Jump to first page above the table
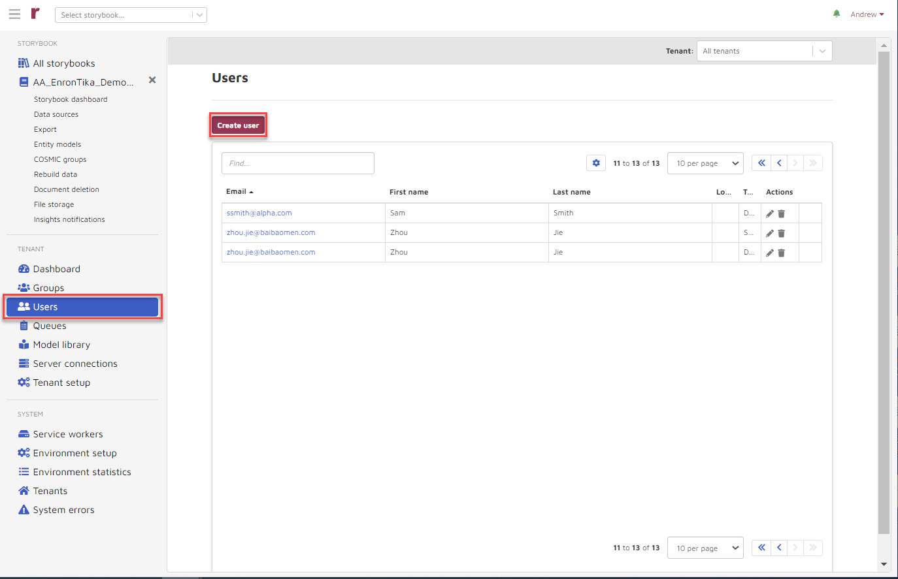 [761, 163]
